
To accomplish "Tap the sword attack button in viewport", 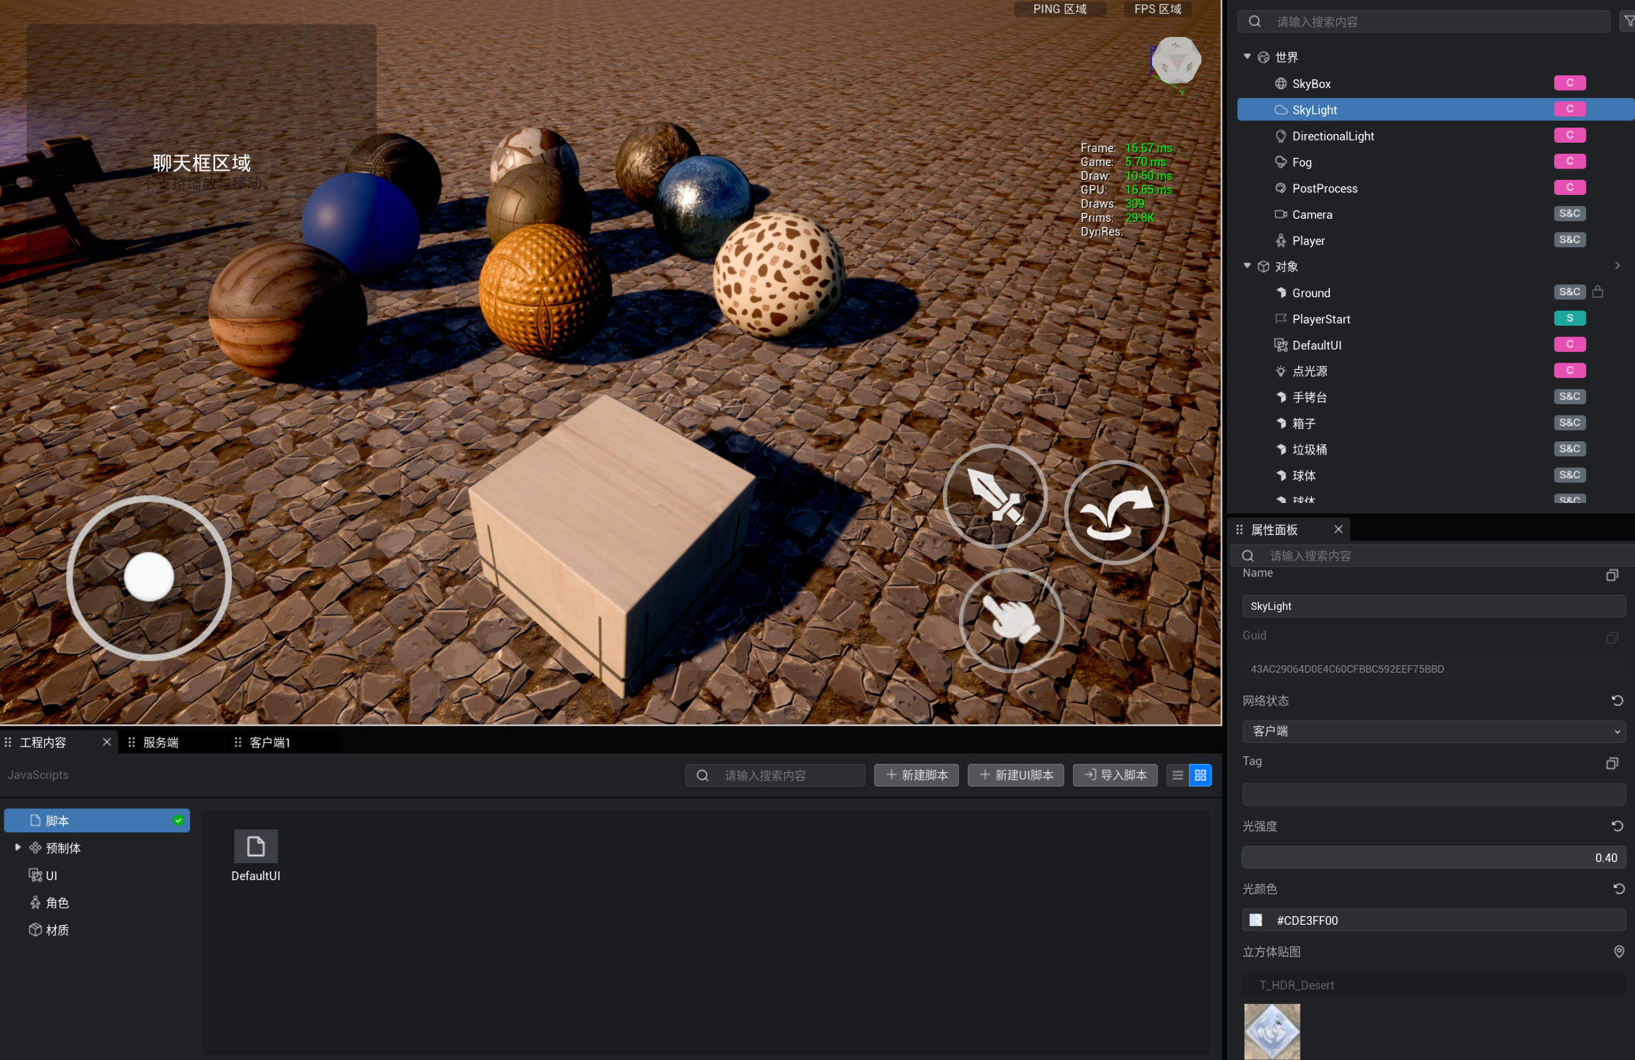I will pos(995,496).
